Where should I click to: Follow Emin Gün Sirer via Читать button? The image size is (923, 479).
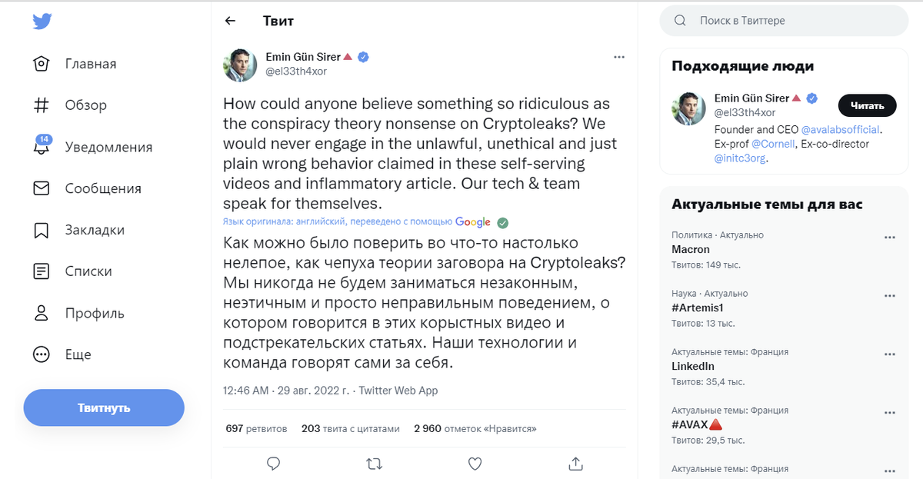coord(867,105)
